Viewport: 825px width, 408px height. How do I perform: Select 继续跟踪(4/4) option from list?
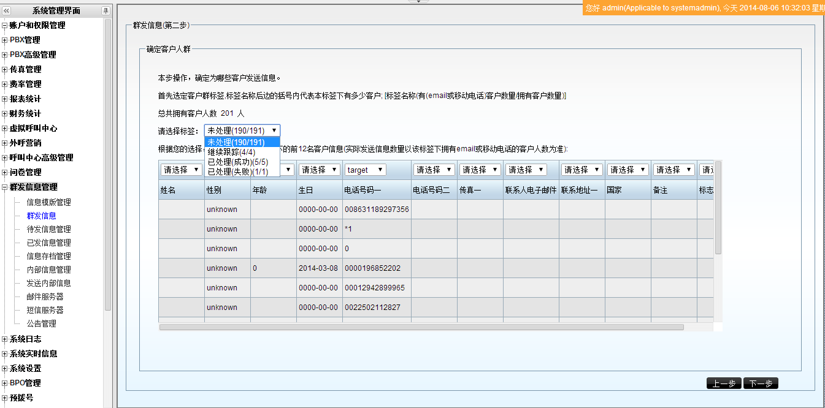tap(231, 152)
